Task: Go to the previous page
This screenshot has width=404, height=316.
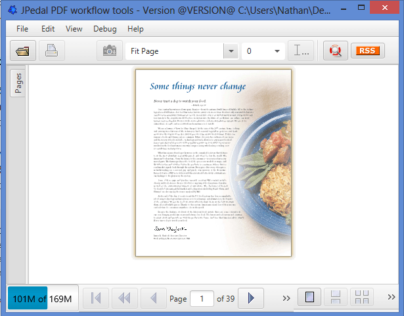Action: tap(152, 298)
